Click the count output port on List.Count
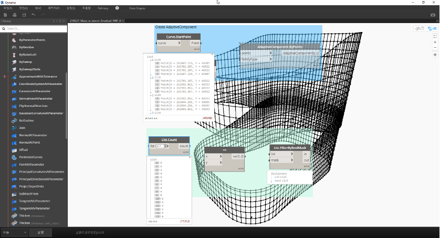 [x=184, y=146]
